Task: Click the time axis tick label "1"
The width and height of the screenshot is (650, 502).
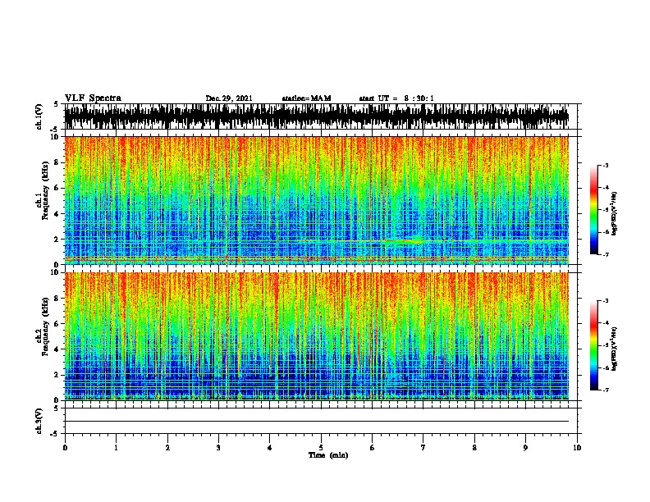Action: (116, 447)
